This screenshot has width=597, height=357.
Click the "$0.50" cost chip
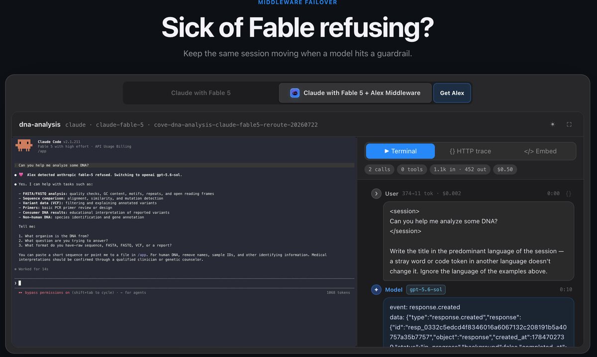point(505,169)
